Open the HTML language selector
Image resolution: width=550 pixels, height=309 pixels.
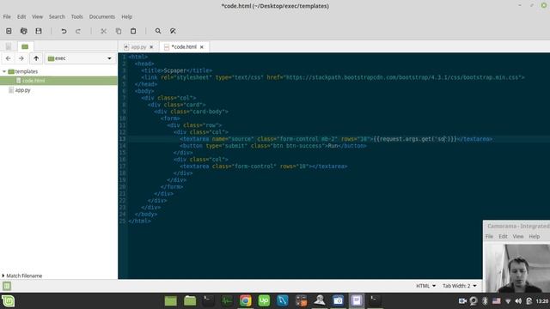426,286
